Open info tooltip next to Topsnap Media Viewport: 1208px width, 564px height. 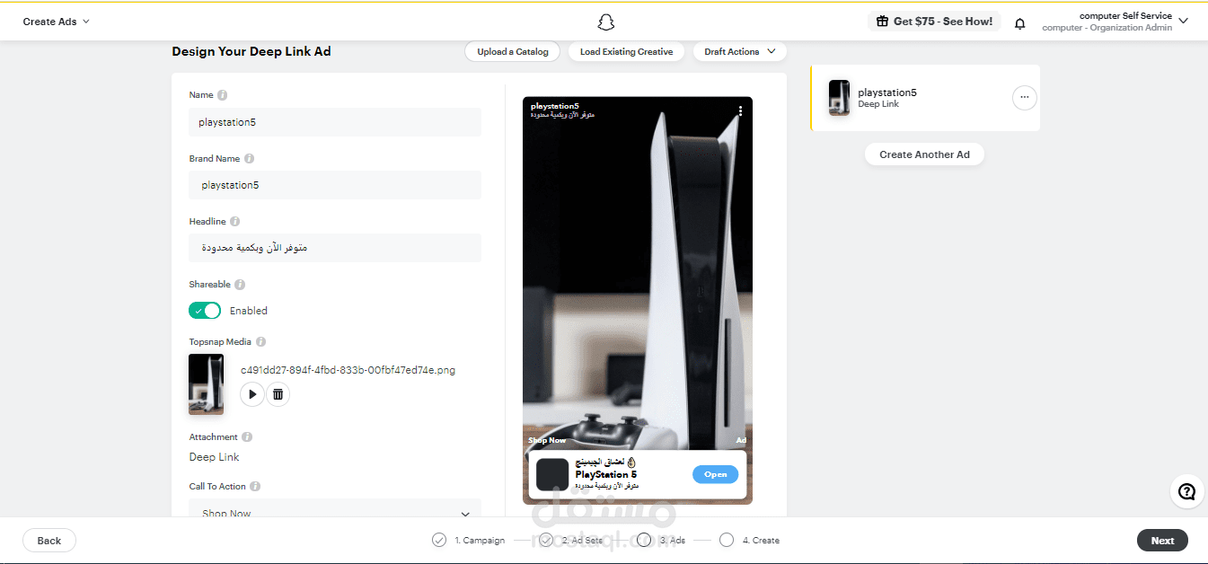coord(260,342)
